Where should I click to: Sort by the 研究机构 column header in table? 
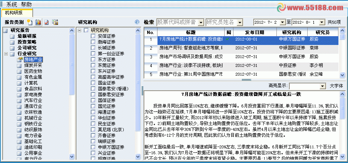tap(292, 33)
